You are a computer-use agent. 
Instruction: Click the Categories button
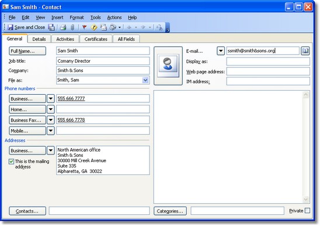click(x=170, y=211)
